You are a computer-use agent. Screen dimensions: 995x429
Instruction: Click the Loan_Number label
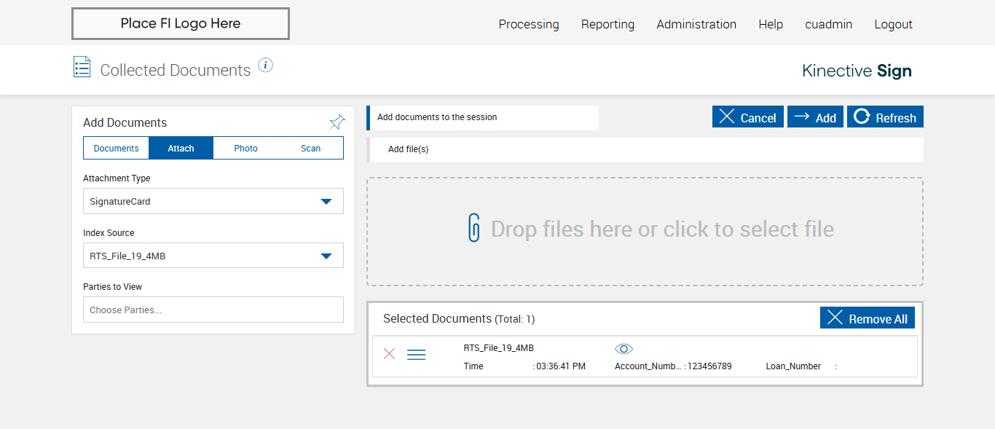[793, 366]
